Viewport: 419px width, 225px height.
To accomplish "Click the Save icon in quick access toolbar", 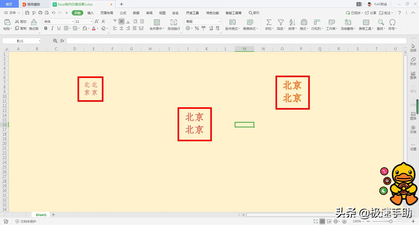I will 27,13.
